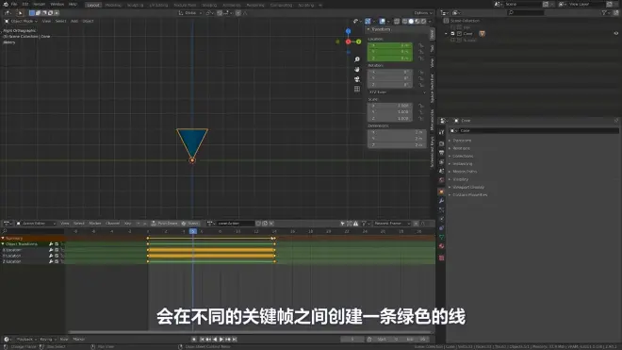Image resolution: width=622 pixels, height=350 pixels.
Task: Open the XYZ Euler rotation mode dropdown
Action: 397,92
